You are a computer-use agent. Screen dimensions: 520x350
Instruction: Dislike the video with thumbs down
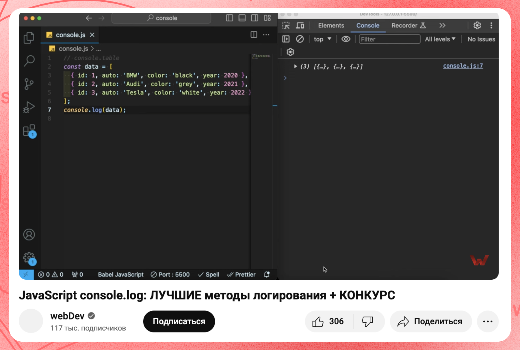(368, 321)
